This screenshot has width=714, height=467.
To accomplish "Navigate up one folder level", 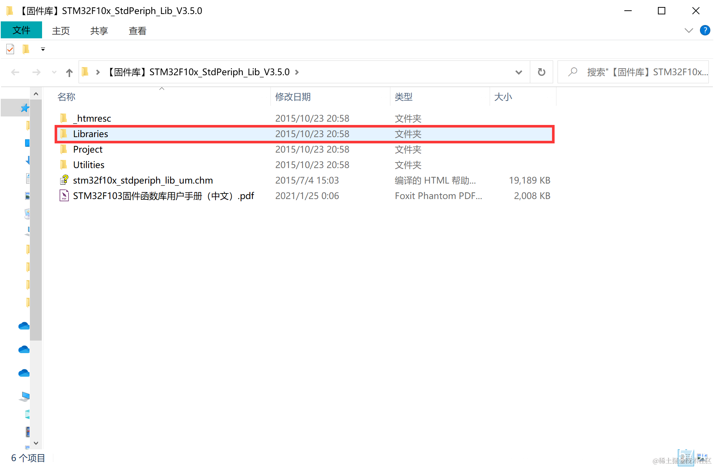I will pos(69,72).
